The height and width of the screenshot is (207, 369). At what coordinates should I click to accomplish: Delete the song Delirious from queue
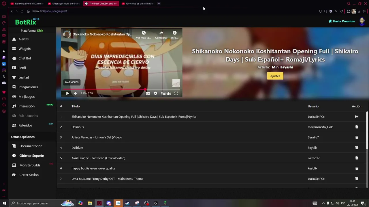[357, 127]
